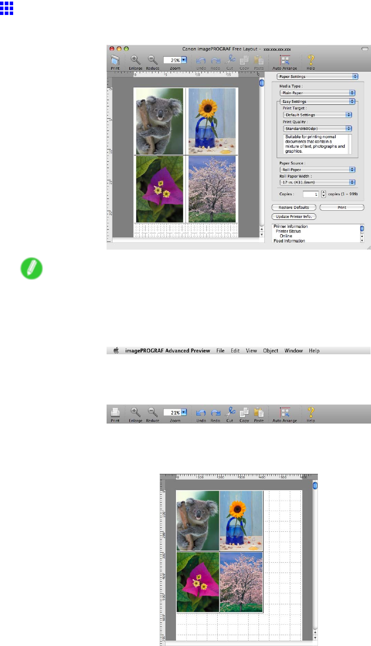Screen dimensions: 371x646
Task: Select purple flower photo in Free Layout window
Action: click(159, 189)
